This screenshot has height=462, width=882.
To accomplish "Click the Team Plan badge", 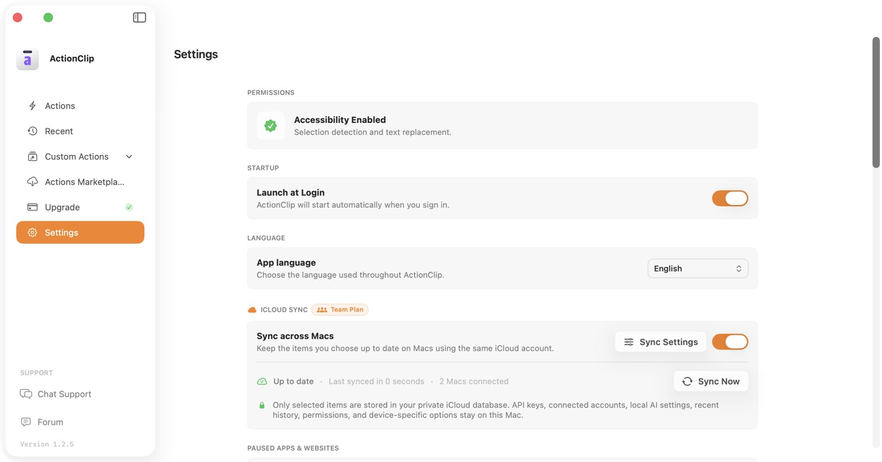I will click(x=339, y=310).
